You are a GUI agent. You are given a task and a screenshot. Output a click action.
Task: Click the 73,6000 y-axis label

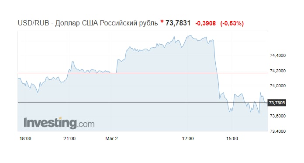278,116
